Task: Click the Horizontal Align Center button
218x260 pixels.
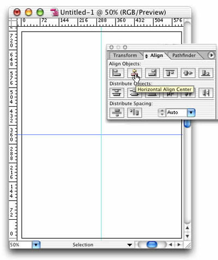Action: point(135,73)
